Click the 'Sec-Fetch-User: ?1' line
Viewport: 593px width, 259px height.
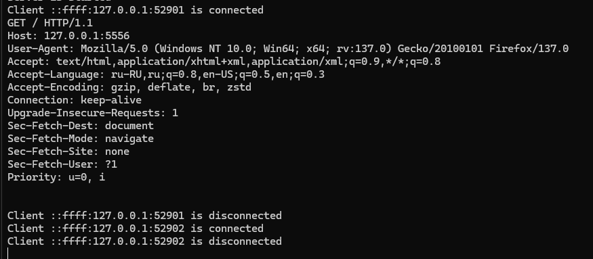click(62, 164)
